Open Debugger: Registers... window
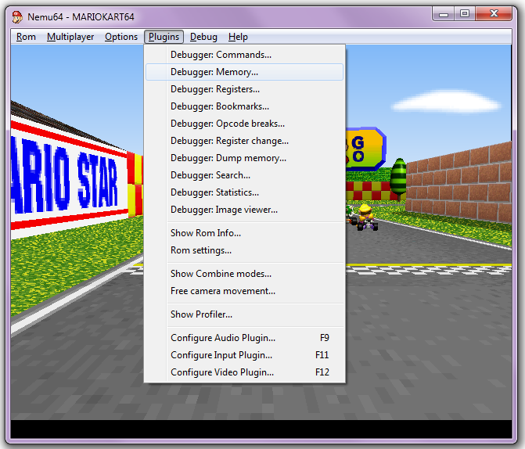Screen dimensions: 525x449 pos(244,89)
